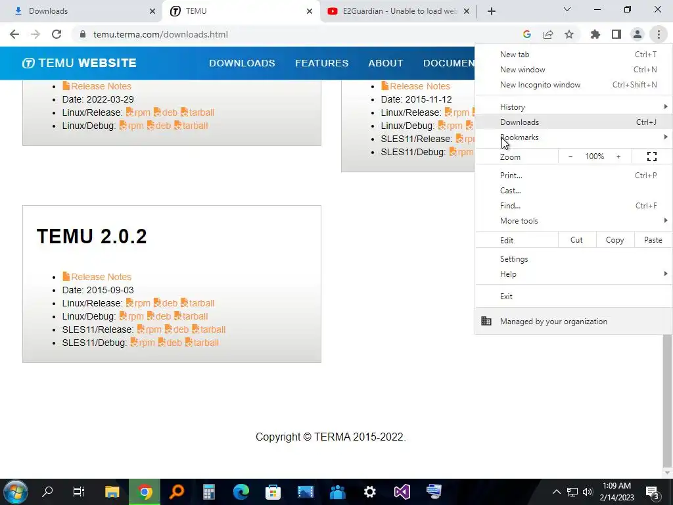Click the Cut button in Edit row
Image resolution: width=673 pixels, height=505 pixels.
(577, 240)
